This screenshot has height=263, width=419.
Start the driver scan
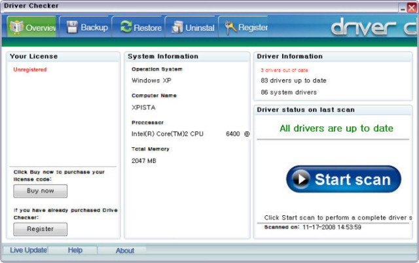(344, 179)
